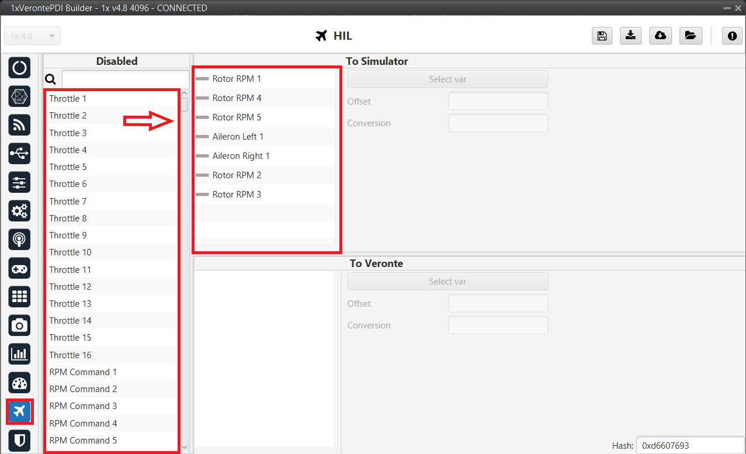Open the grid blocks sidebar icon
Image resolution: width=746 pixels, height=454 pixels.
pyautogui.click(x=20, y=297)
